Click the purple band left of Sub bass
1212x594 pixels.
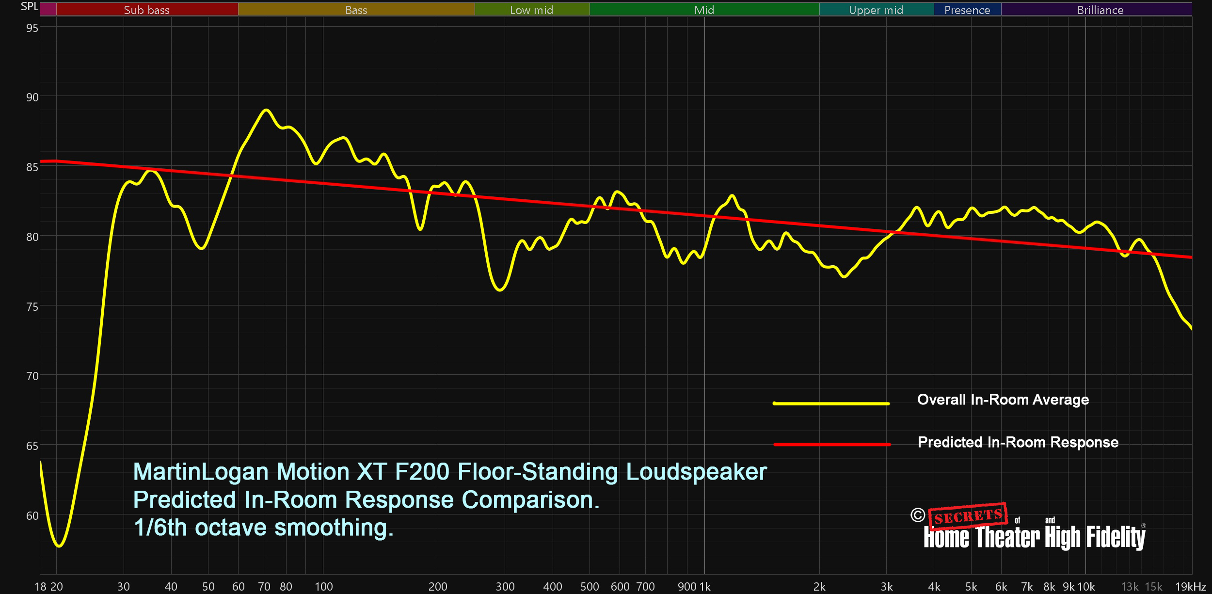[x=48, y=9]
